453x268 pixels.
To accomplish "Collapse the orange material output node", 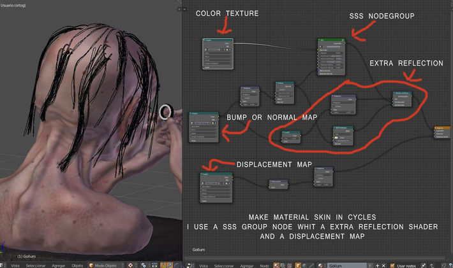I will pyautogui.click(x=436, y=128).
